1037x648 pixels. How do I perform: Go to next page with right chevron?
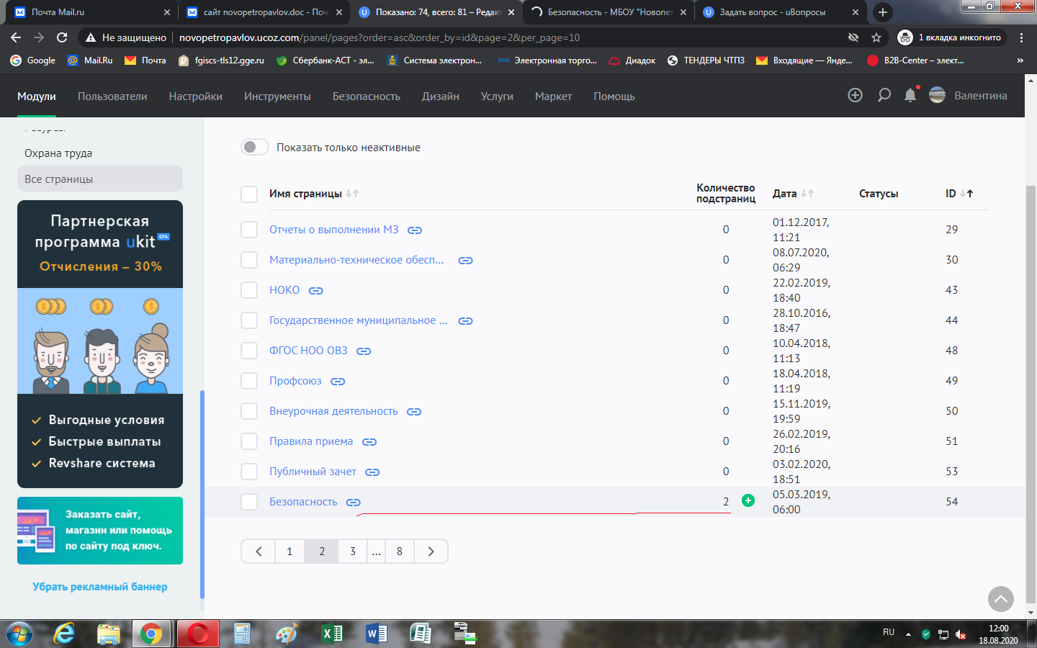point(431,552)
